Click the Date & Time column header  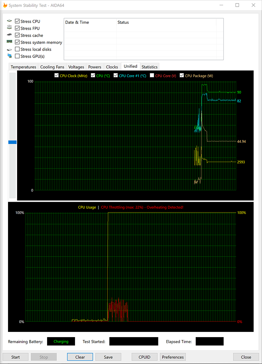[90, 22]
